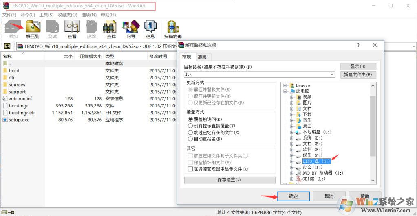This screenshot has height=216, width=417.
Task: Show archive Info (信息) icon
Action: [x=150, y=27]
